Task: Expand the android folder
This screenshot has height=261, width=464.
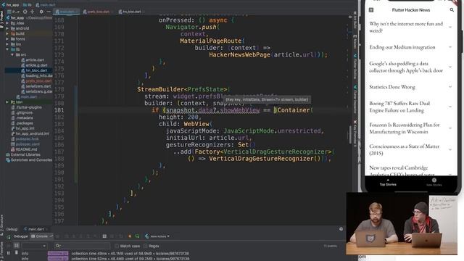Action: click(7, 28)
